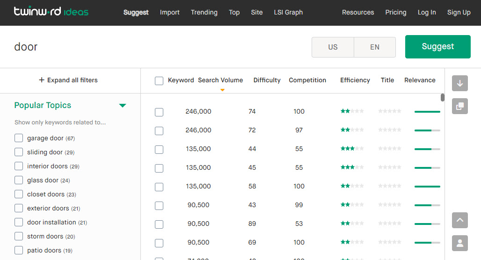The height and width of the screenshot is (260, 481).
Task: Open the Top nav tab
Action: pos(234,12)
